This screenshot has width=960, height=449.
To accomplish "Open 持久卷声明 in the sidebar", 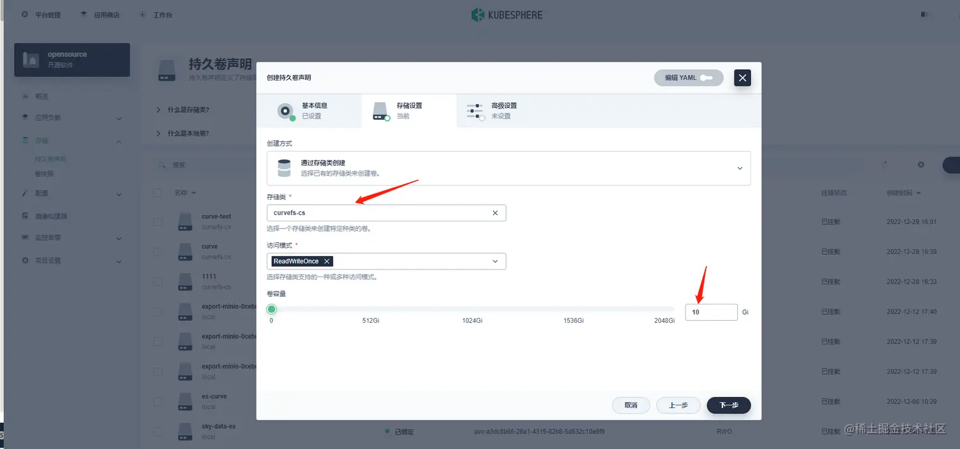I will tap(51, 159).
